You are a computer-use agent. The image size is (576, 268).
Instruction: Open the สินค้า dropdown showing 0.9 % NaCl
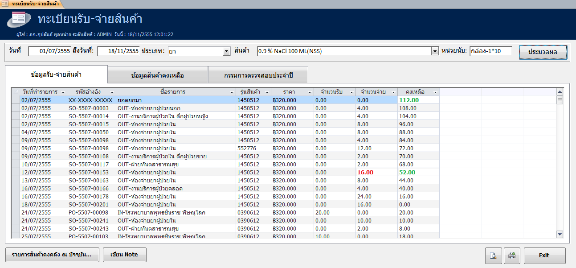point(434,51)
